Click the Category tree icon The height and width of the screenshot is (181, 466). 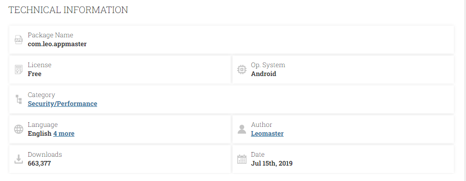click(x=19, y=99)
